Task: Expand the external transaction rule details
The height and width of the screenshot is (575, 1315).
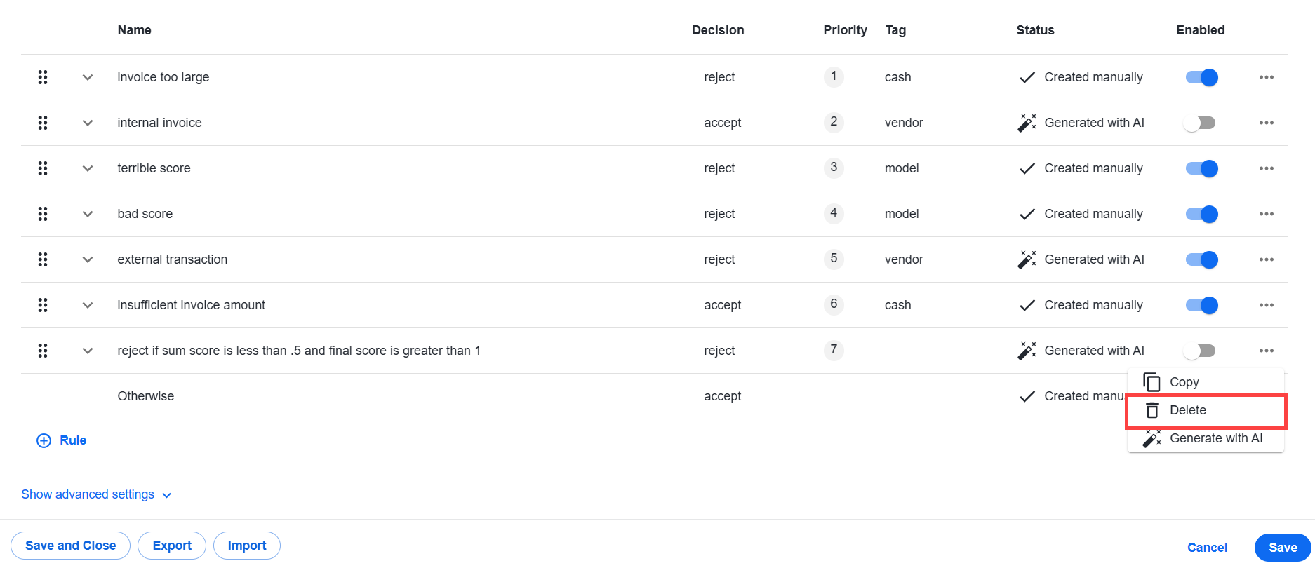Action: point(88,259)
